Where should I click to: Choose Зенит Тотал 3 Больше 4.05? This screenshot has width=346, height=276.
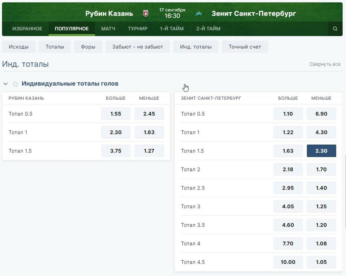288,206
